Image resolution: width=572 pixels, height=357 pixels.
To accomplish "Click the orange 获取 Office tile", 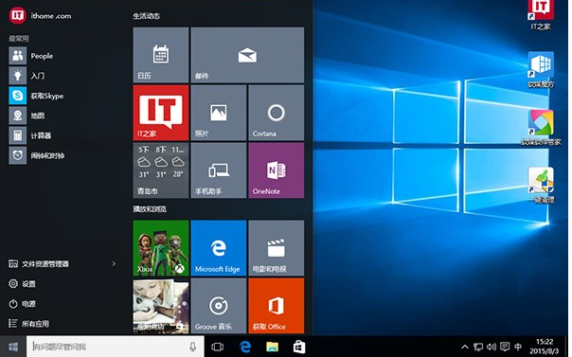I will click(x=277, y=306).
